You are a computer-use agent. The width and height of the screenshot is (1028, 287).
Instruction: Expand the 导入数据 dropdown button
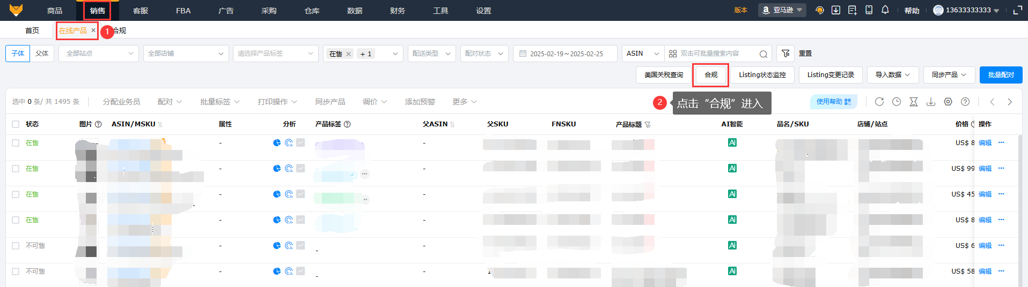tap(893, 75)
